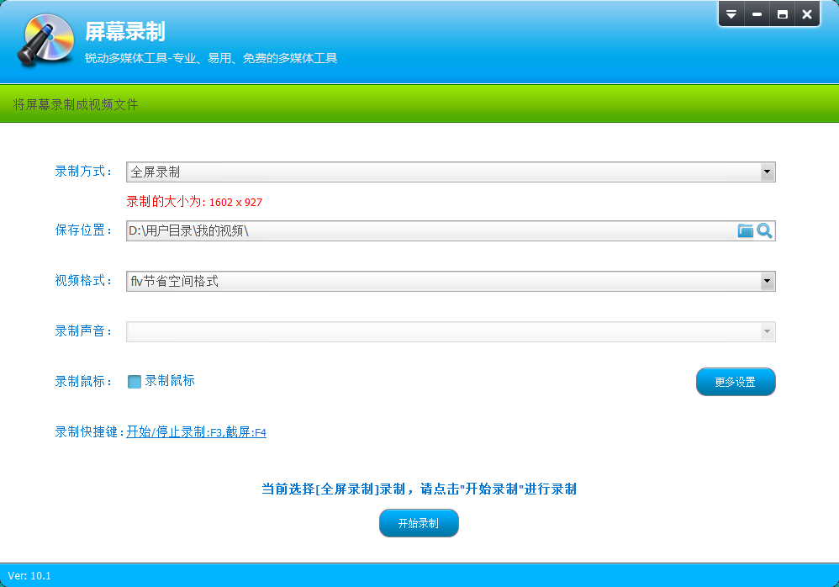Click the 录制声音 label
Viewport: 839px width, 587px height.
[x=83, y=331]
